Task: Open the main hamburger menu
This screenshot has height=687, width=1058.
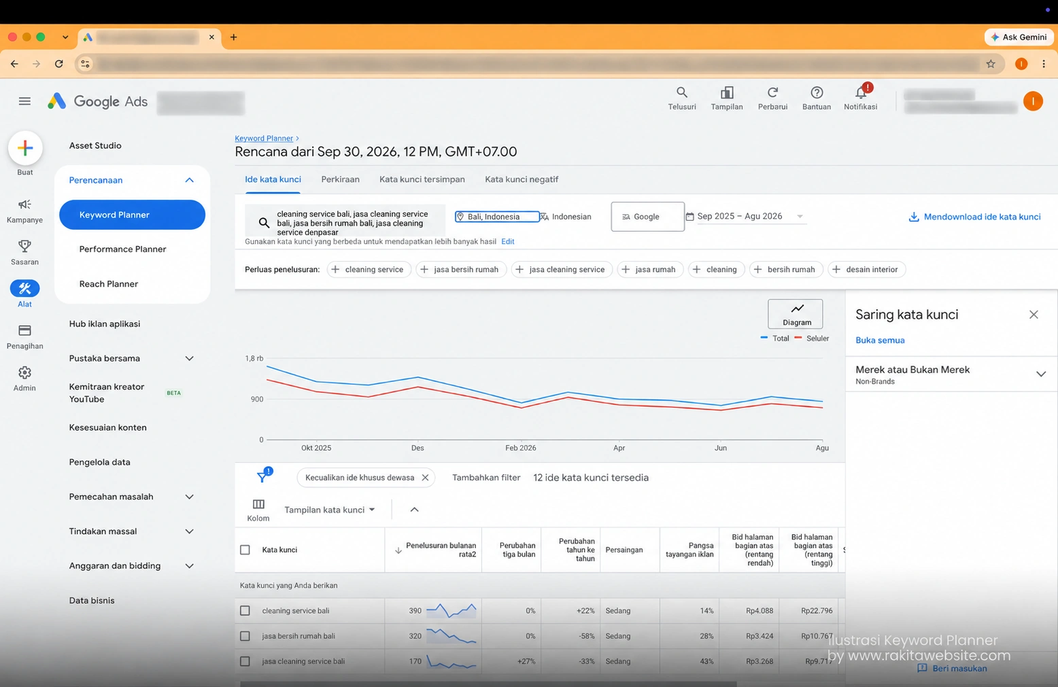Action: click(24, 101)
